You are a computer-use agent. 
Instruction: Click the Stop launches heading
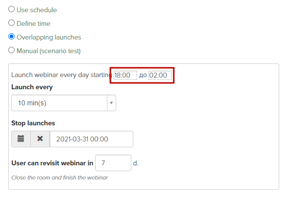point(33,123)
